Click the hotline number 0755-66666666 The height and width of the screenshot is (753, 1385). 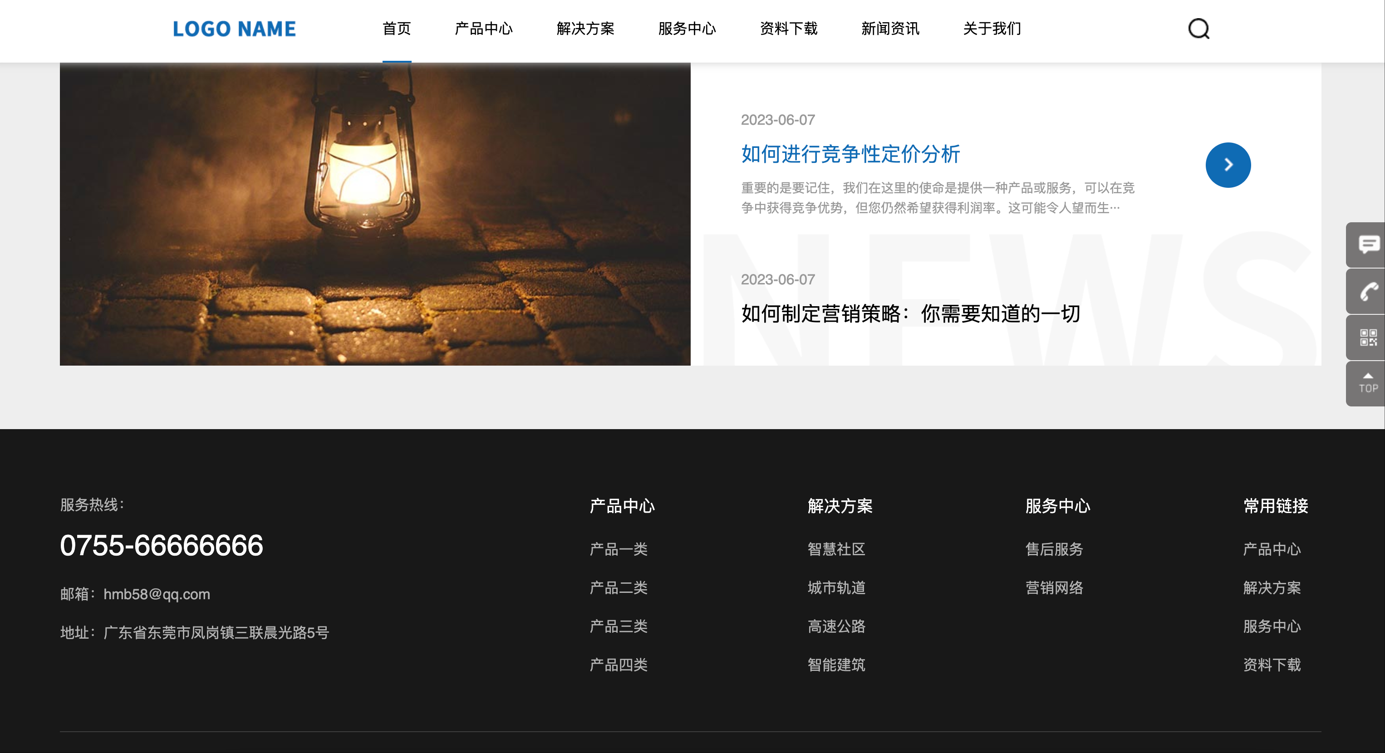(161, 546)
